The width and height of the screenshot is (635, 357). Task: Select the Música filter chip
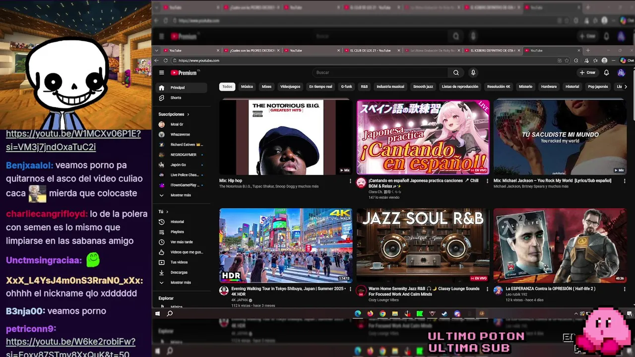point(247,87)
